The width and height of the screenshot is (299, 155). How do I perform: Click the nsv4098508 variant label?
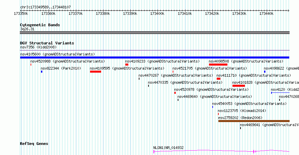pyautogui.click(x=246, y=61)
